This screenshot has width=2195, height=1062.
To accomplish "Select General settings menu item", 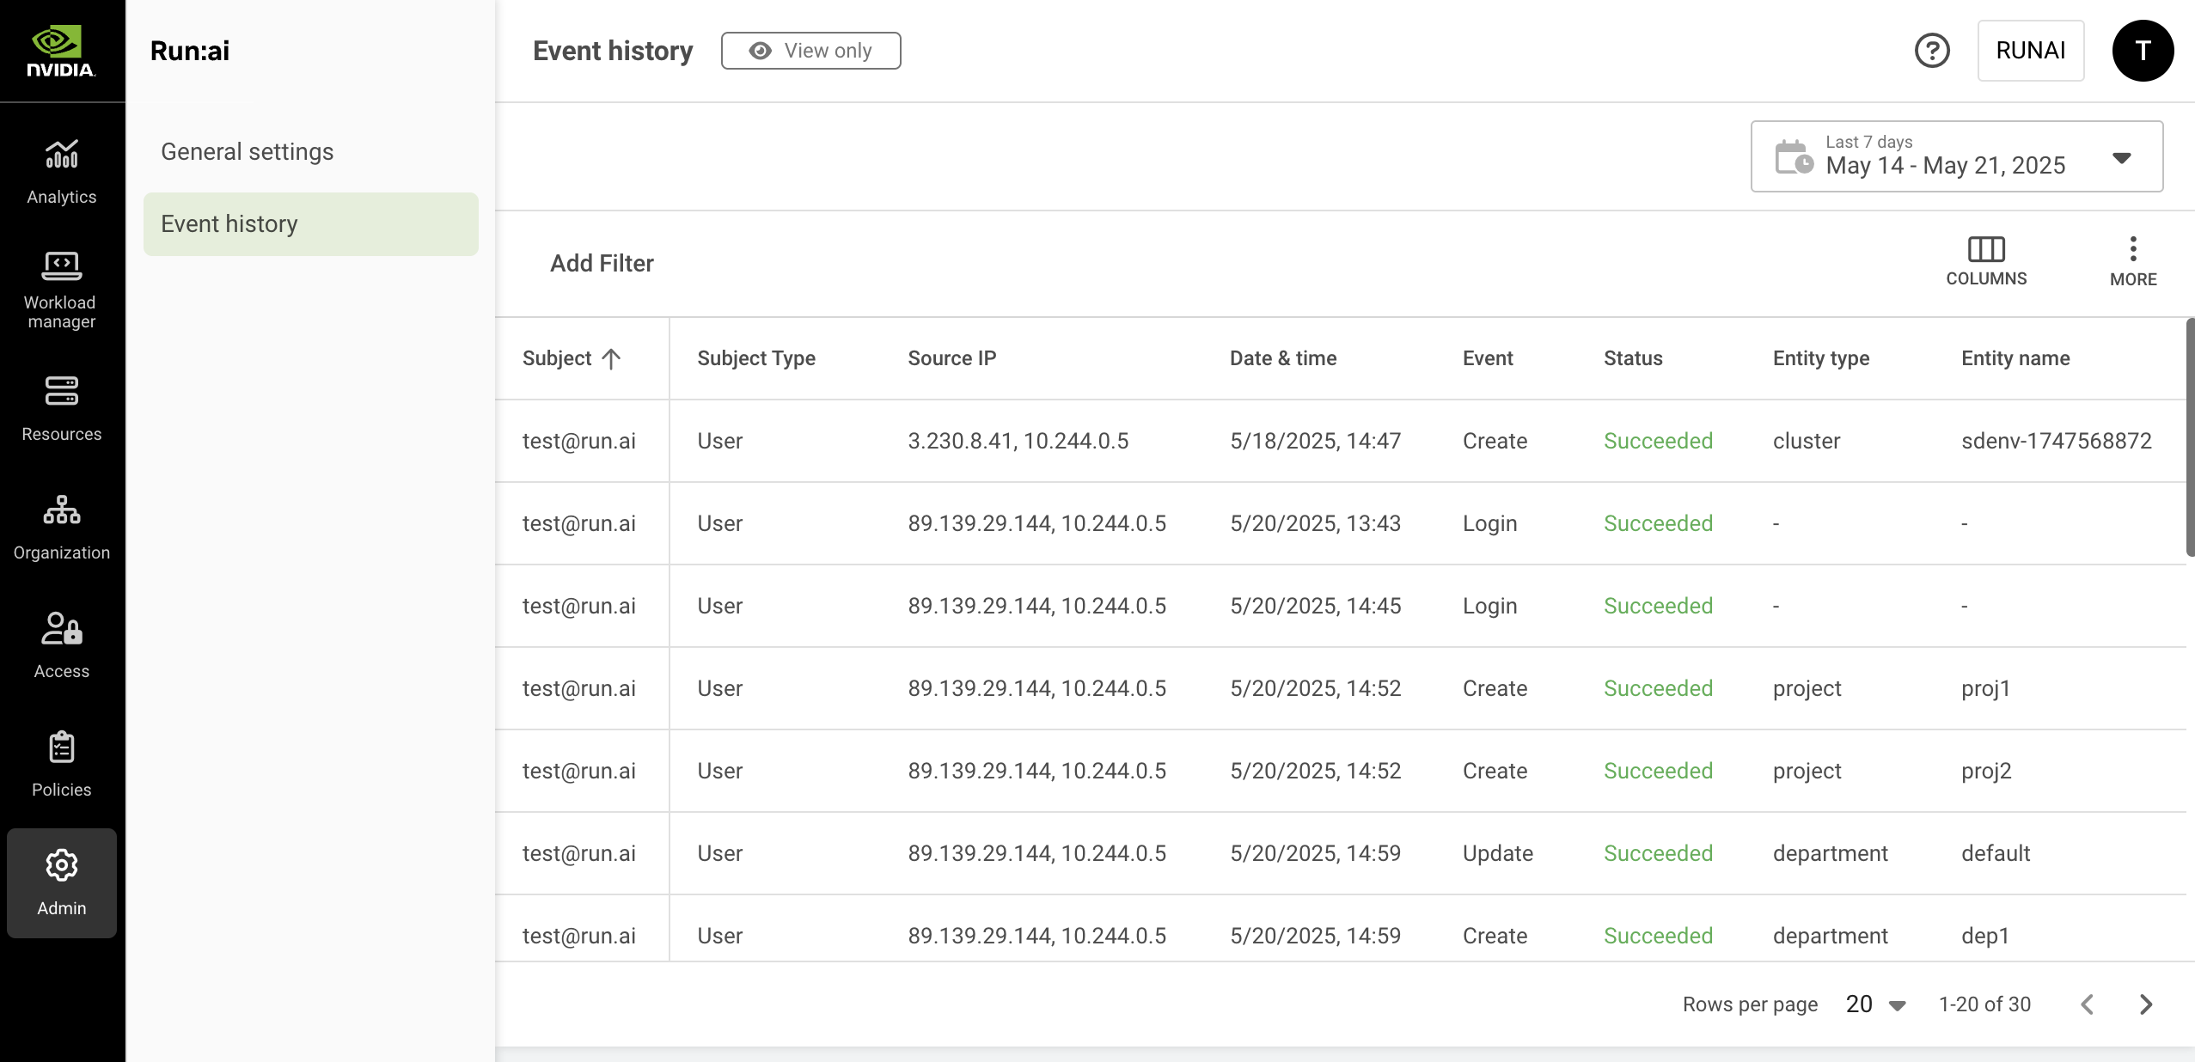I will pos(248,152).
